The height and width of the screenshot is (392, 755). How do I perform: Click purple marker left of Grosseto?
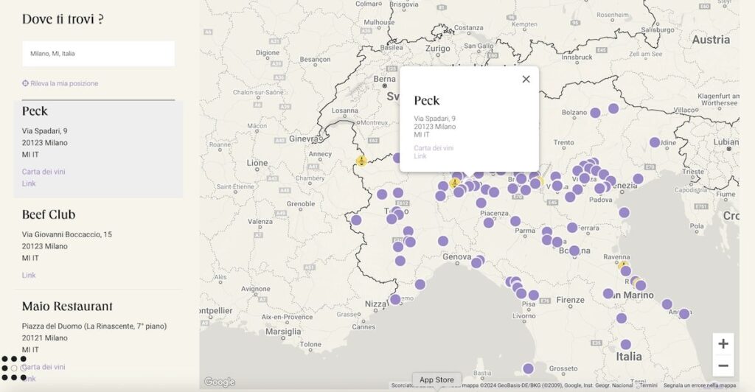coord(528,369)
